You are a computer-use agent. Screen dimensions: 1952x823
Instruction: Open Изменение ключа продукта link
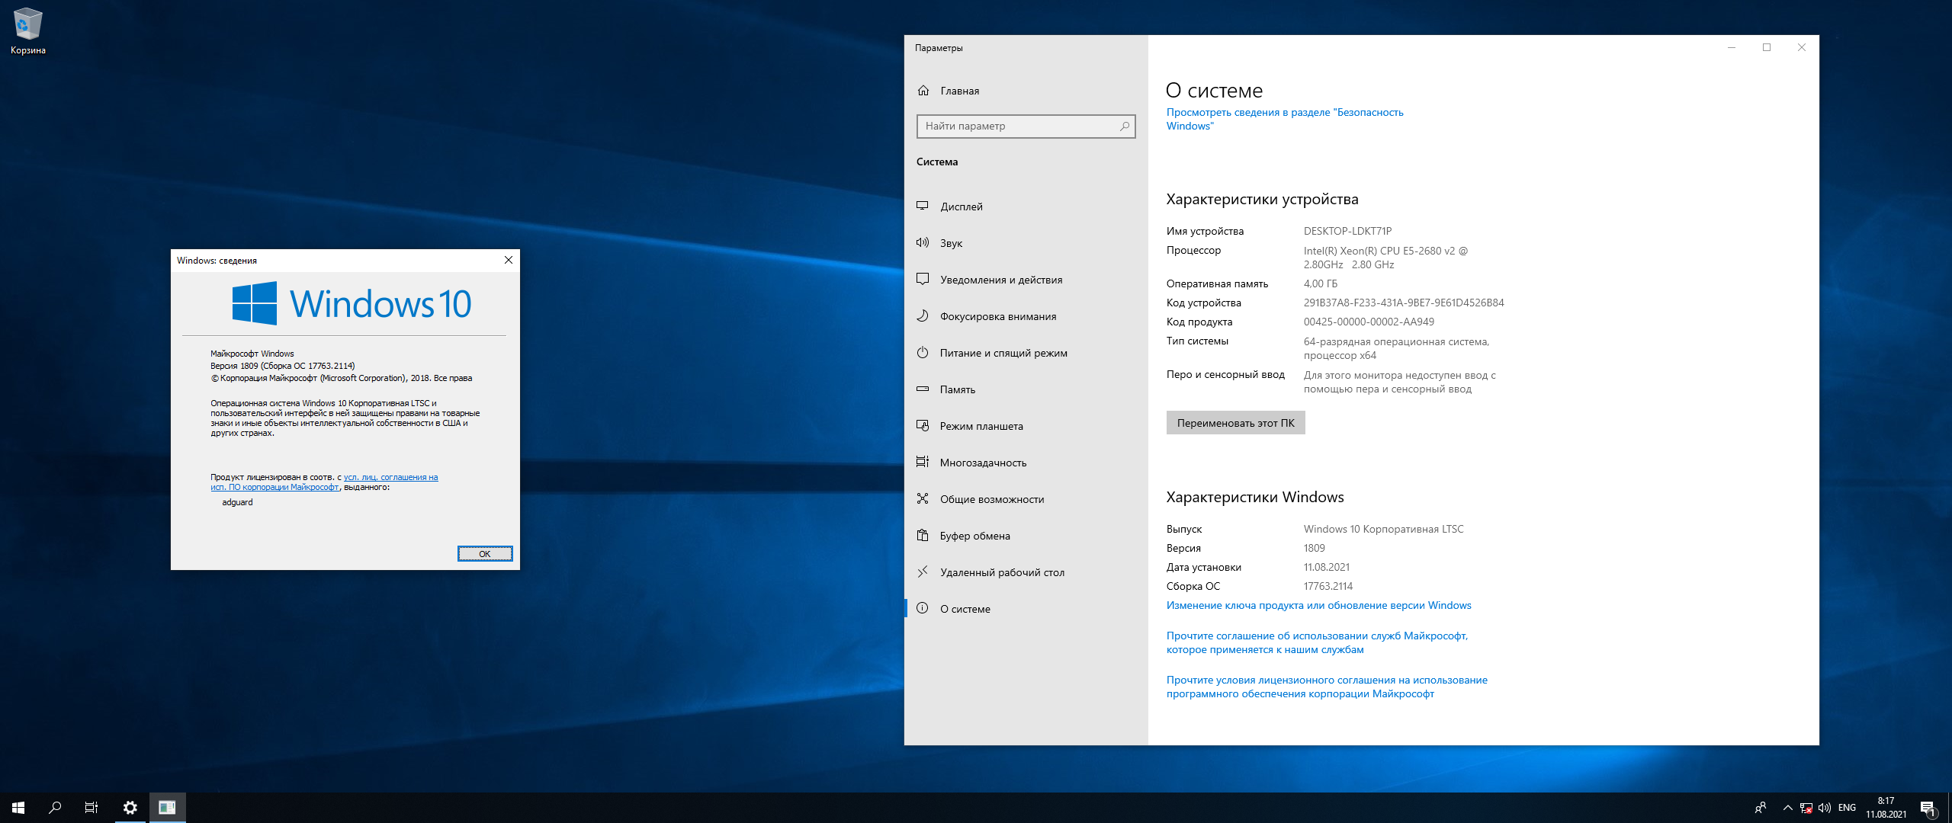click(x=1318, y=606)
